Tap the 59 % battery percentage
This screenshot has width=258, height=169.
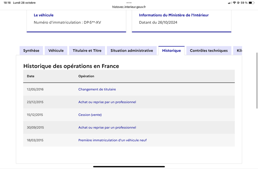[x=244, y=3]
